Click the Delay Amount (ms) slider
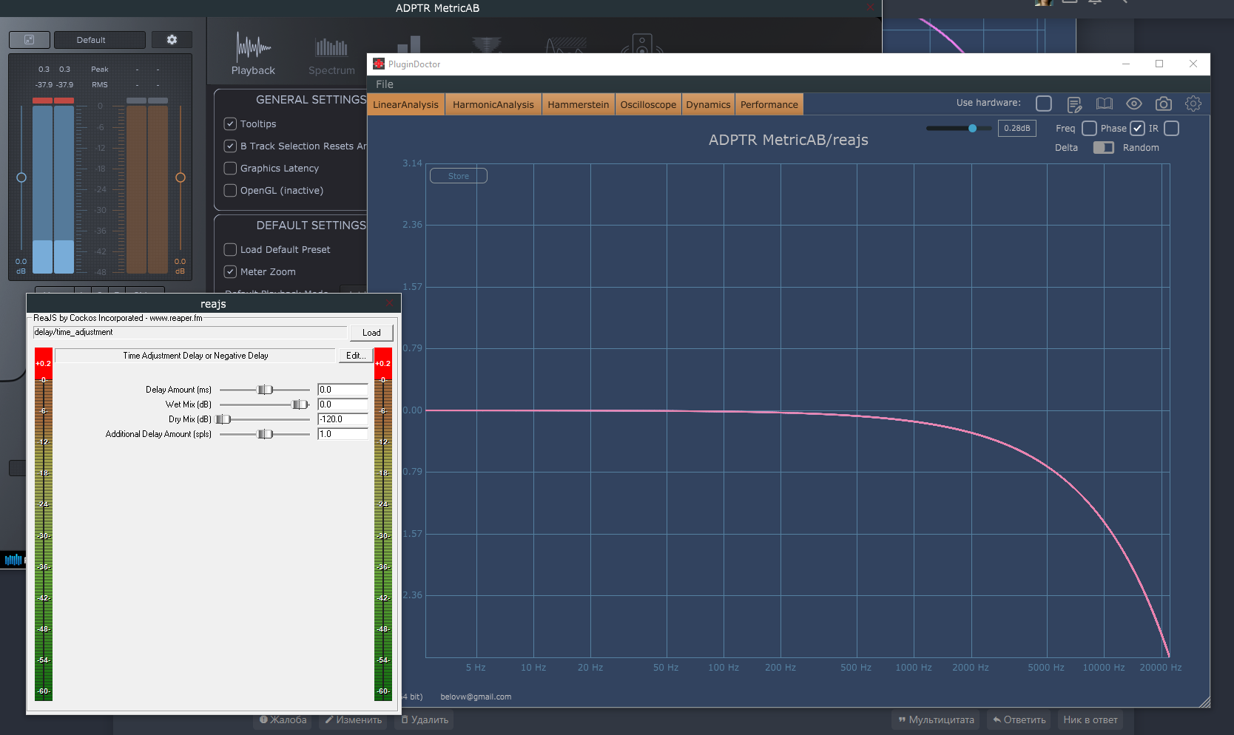 [x=265, y=390]
